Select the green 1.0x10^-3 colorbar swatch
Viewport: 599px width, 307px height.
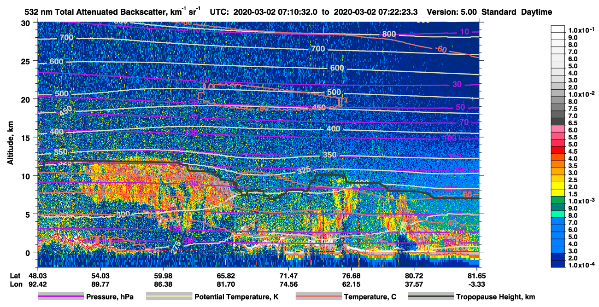[558, 201]
